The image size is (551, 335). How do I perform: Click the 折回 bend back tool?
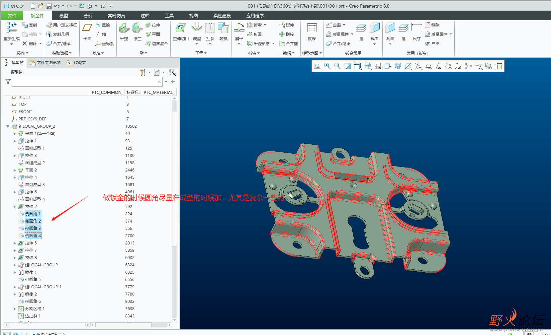[254, 34]
